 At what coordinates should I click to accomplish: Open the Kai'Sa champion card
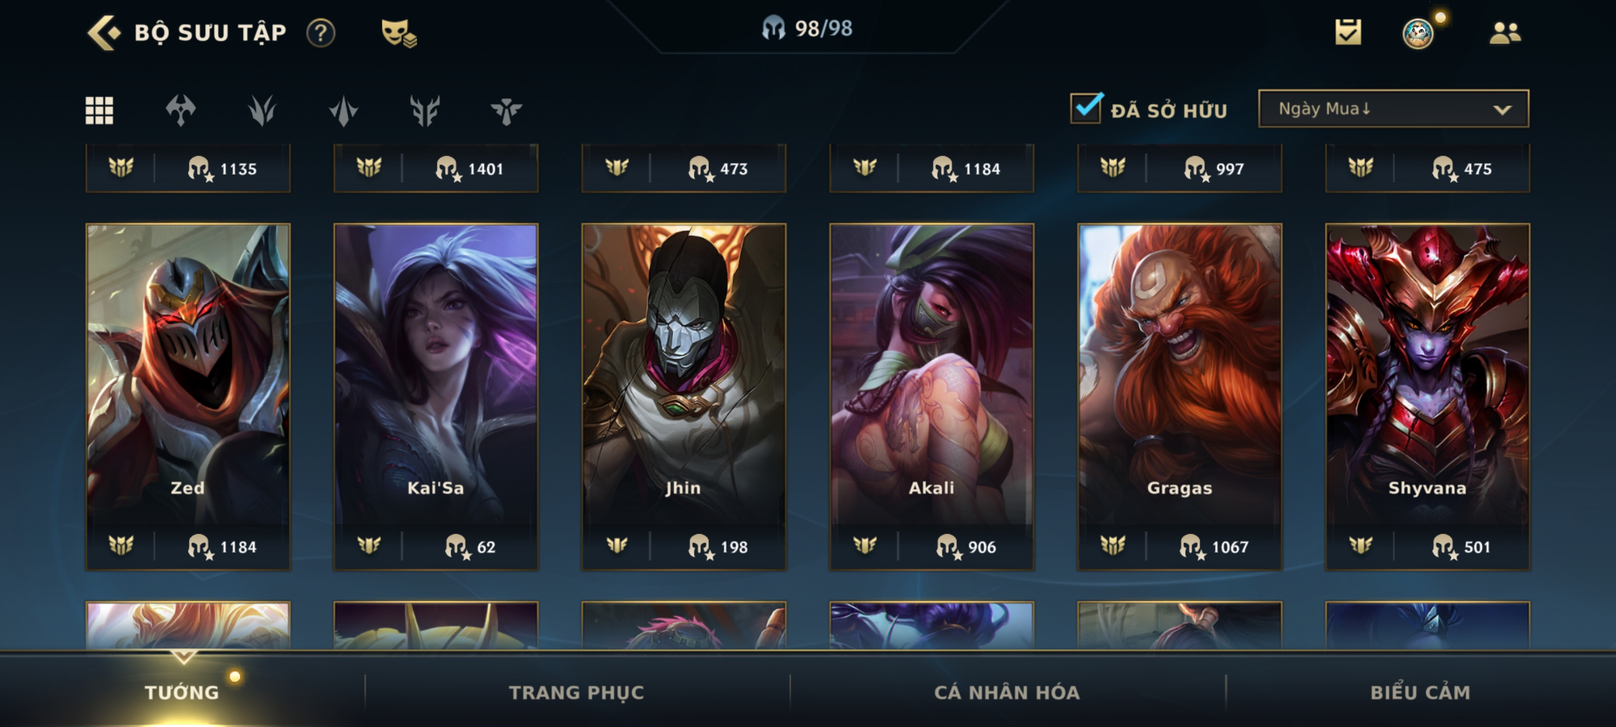coord(435,396)
